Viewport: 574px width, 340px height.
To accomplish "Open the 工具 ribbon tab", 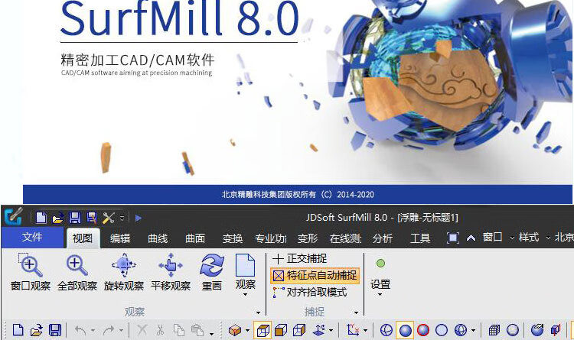I will 420,238.
